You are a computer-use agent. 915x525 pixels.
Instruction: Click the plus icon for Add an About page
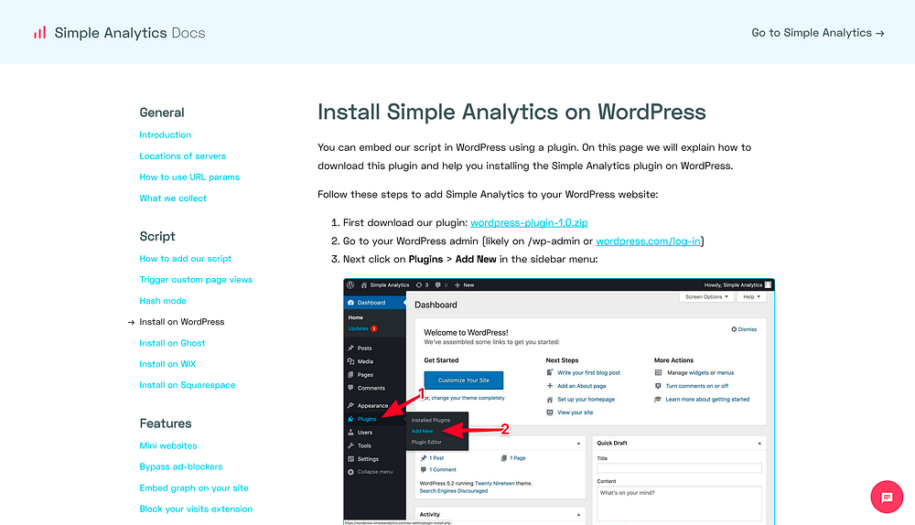point(550,386)
